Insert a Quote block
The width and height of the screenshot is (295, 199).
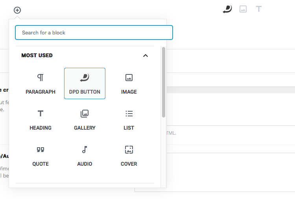(x=41, y=156)
